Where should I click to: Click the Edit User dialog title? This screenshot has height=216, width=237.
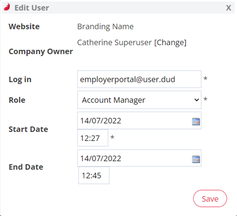(x=32, y=8)
